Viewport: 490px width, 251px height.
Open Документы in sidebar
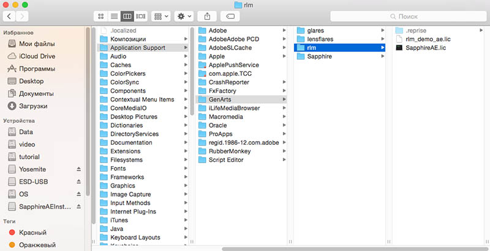[x=36, y=93]
